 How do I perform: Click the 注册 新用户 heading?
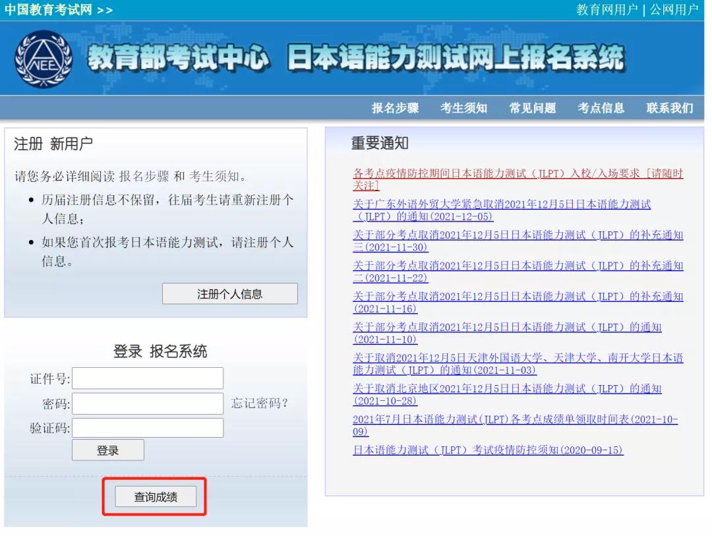coord(53,144)
